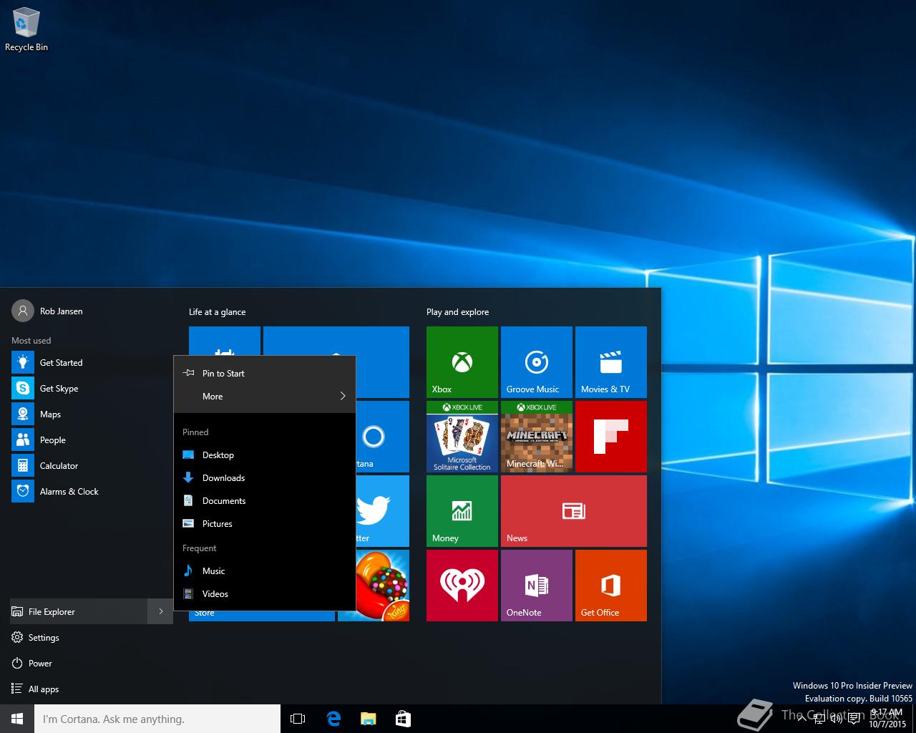The width and height of the screenshot is (916, 733).
Task: Open Action Center notification icon
Action: click(x=854, y=719)
